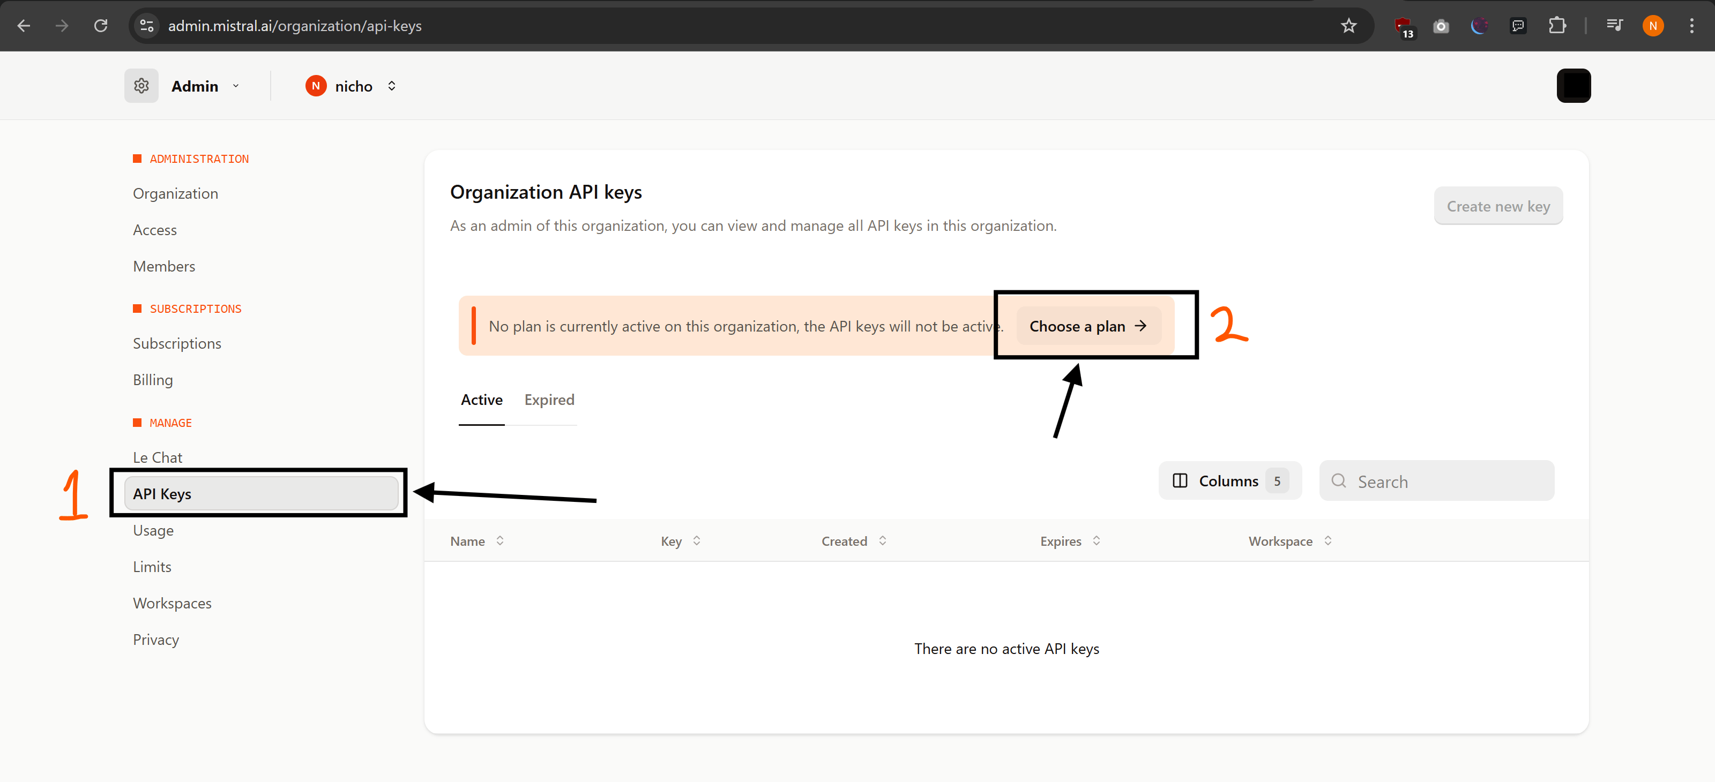Click Choose a plan button

click(1088, 326)
